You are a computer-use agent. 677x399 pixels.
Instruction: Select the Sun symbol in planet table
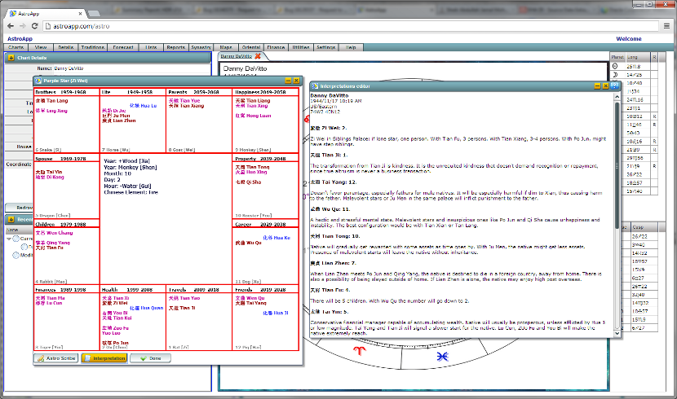(x=615, y=66)
